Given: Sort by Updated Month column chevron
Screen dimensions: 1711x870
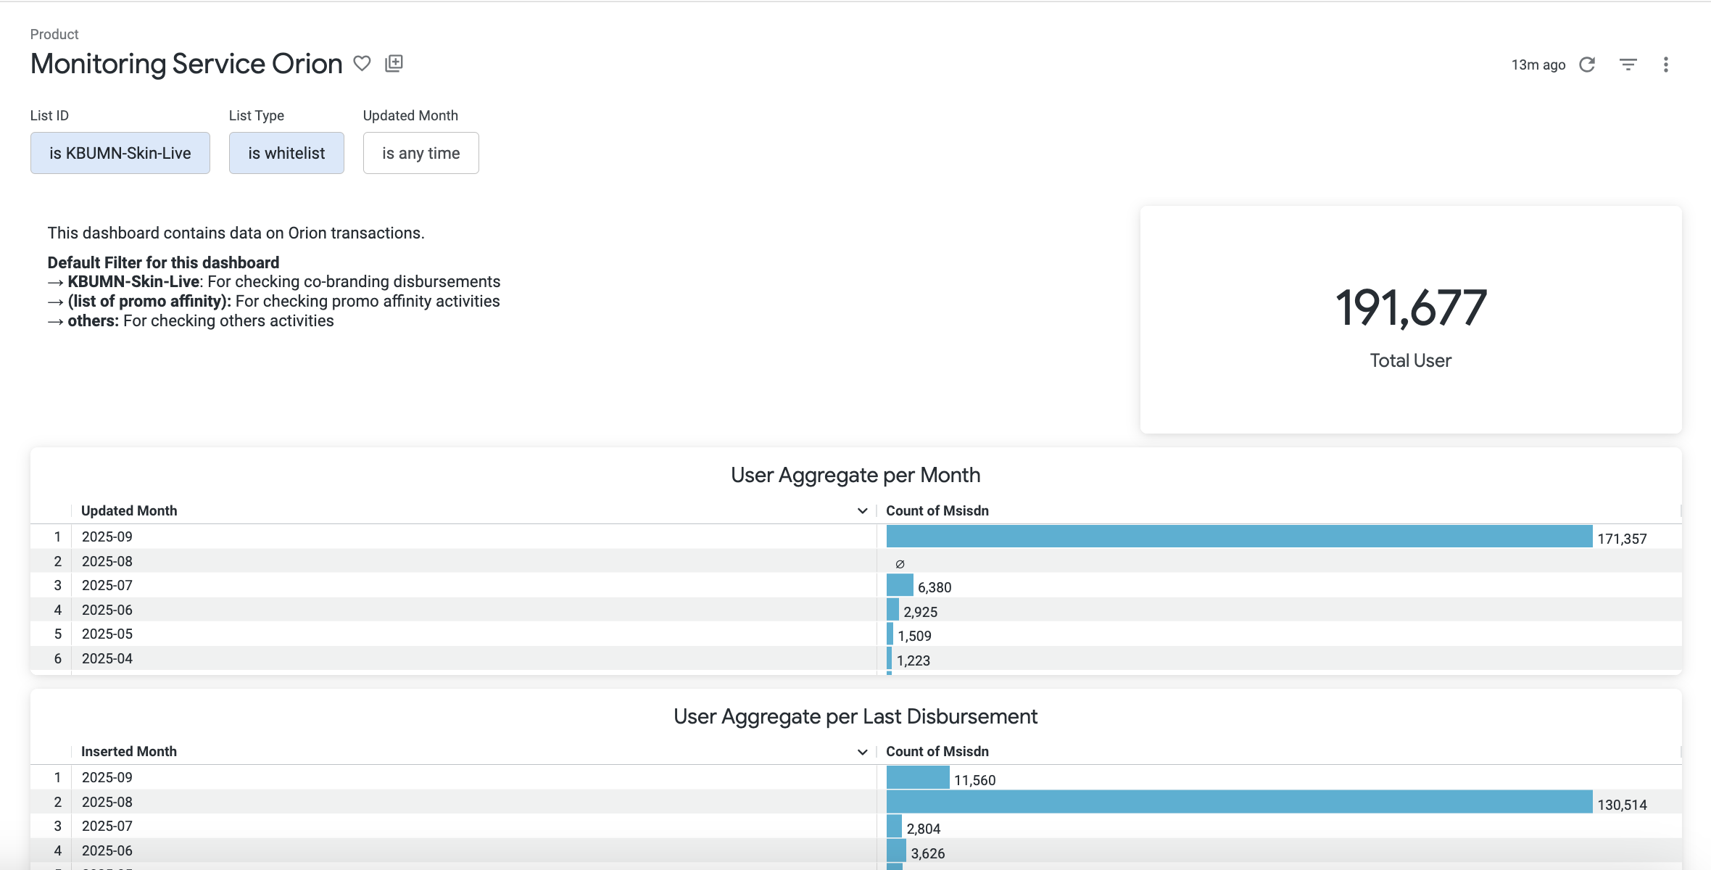Looking at the screenshot, I should pyautogui.click(x=863, y=511).
